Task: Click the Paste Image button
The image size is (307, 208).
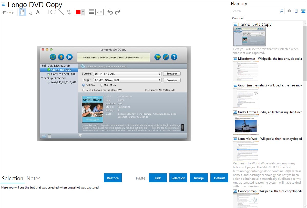Action: 199,178
